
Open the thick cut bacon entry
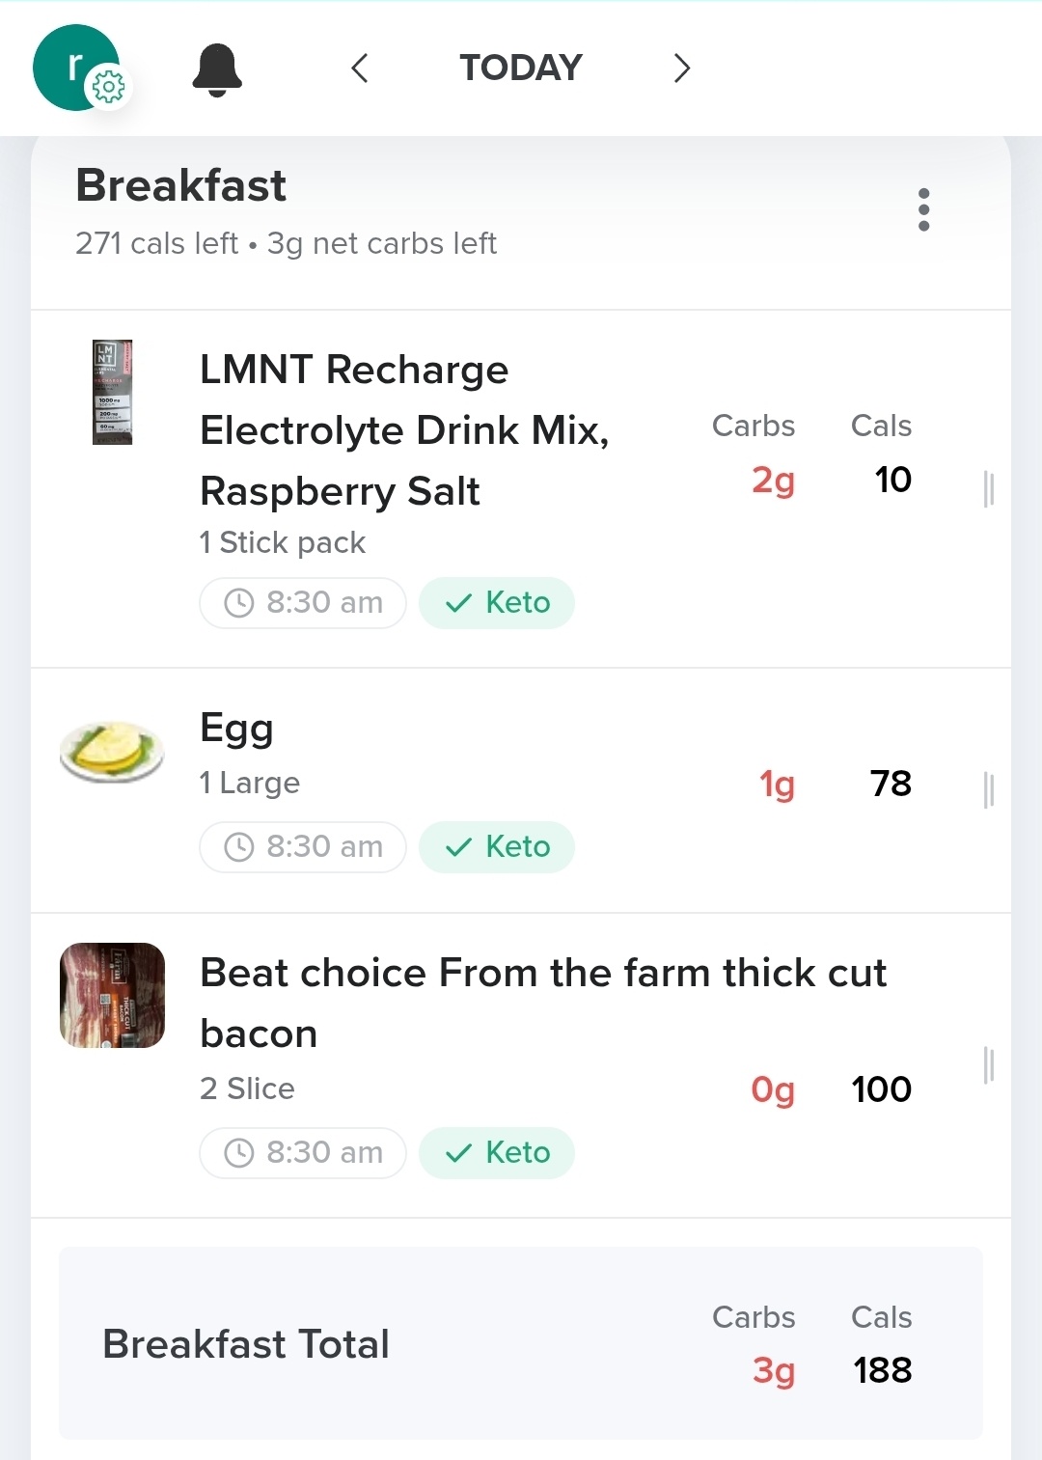point(542,1002)
